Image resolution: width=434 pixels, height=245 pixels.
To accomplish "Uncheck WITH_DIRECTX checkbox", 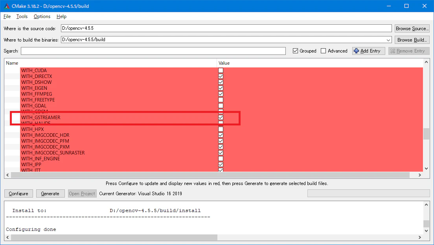I will coord(221,76).
